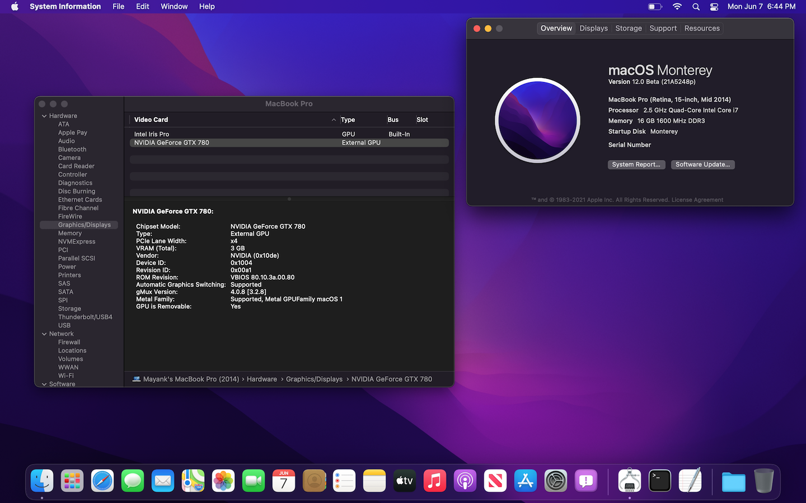Screen dimensions: 806x503
Task: Launch Apple TV app from Dock
Action: coord(405,481)
